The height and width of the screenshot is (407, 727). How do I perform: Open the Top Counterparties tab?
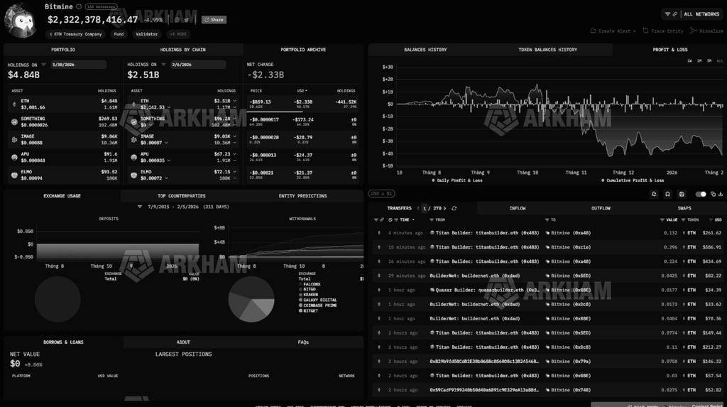tap(181, 196)
